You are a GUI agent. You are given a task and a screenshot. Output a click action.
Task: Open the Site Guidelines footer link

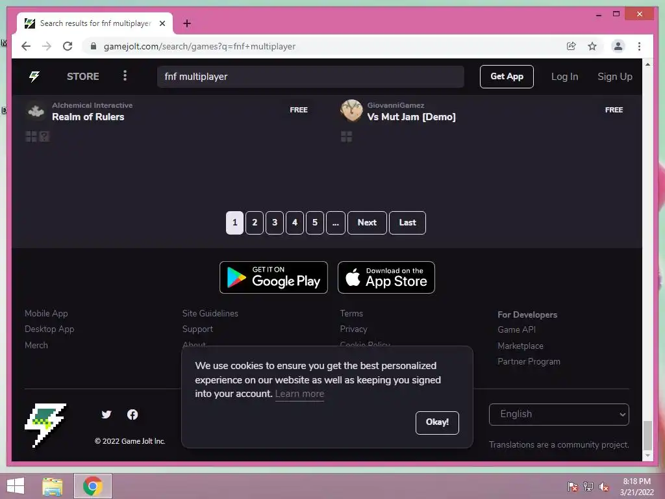pyautogui.click(x=210, y=314)
